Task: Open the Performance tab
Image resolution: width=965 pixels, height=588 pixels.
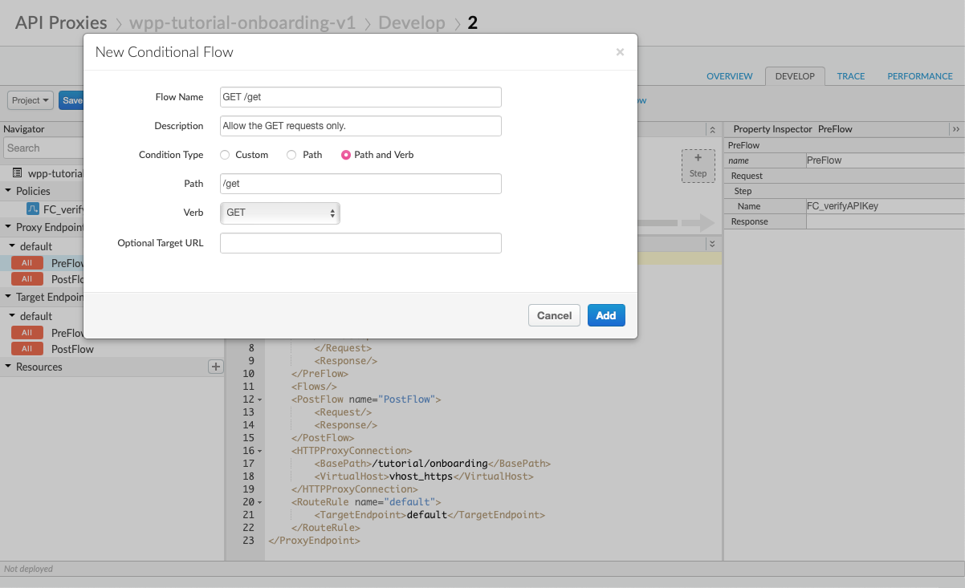Action: (x=919, y=76)
